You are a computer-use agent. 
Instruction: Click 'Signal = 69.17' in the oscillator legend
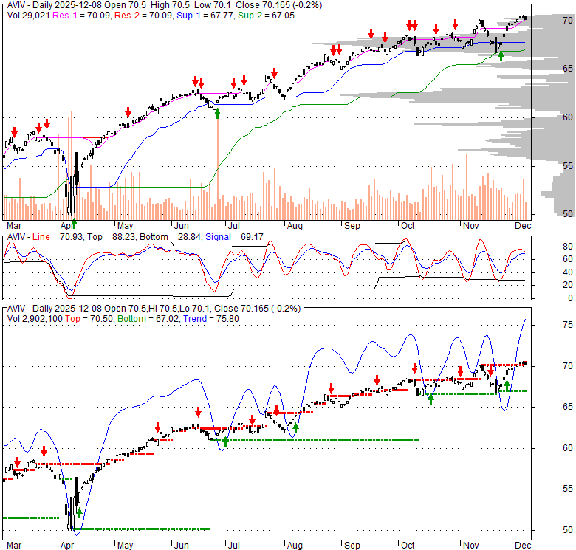(234, 237)
